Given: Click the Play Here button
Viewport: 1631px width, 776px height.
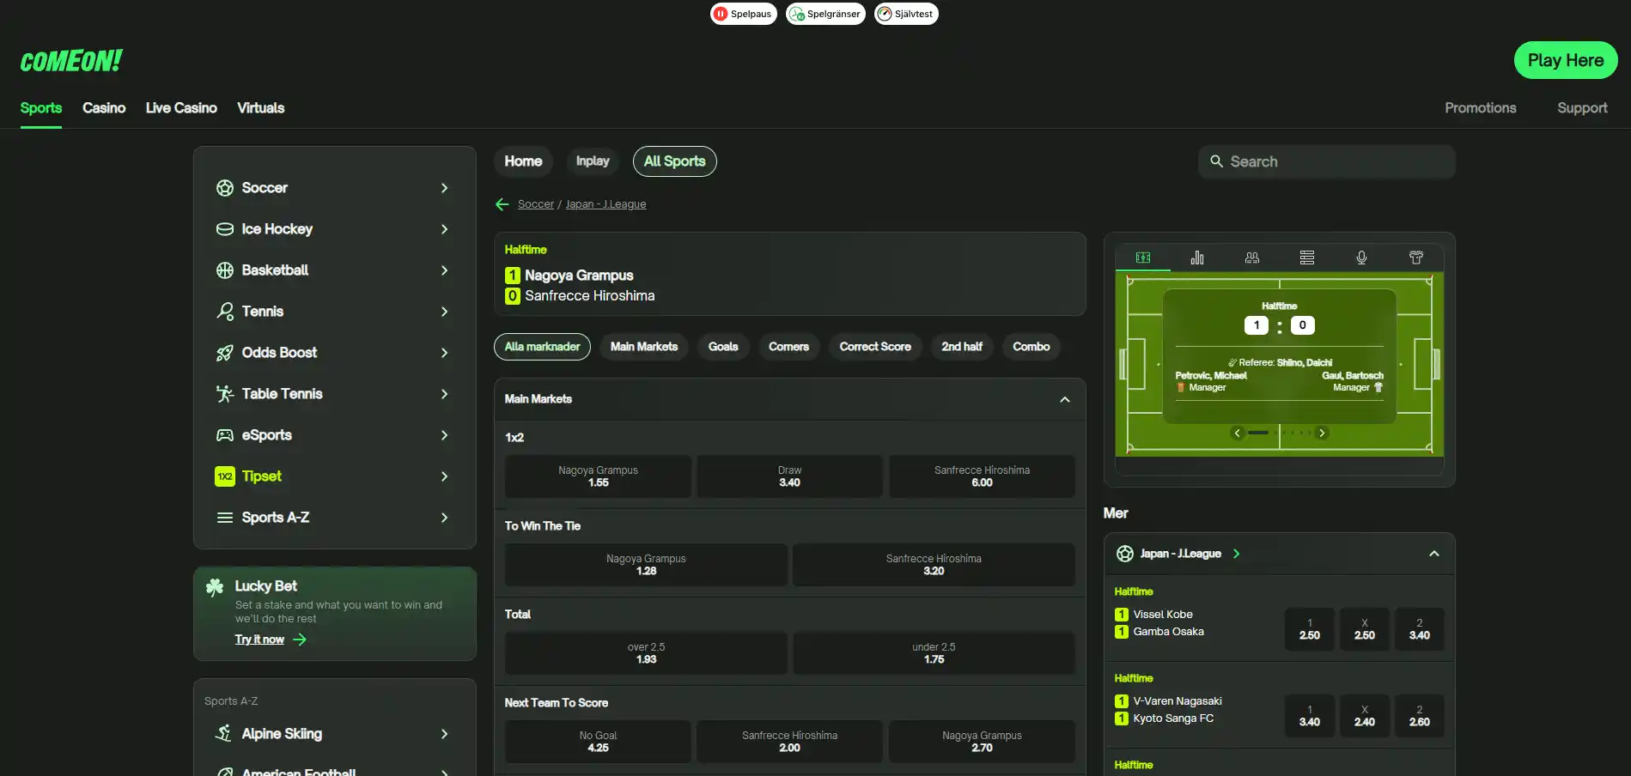Looking at the screenshot, I should point(1566,60).
